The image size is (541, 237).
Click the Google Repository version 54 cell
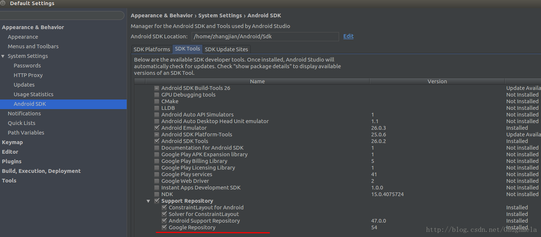pos(374,227)
